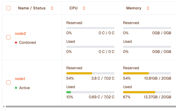Click node2 Memory Used empty bar

147,47
